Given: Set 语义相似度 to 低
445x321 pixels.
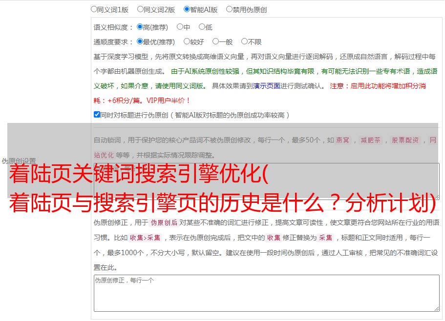Looking at the screenshot, I should [202, 27].
